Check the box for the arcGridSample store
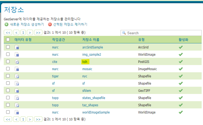The height and width of the screenshot is (125, 203). coord(8,47)
